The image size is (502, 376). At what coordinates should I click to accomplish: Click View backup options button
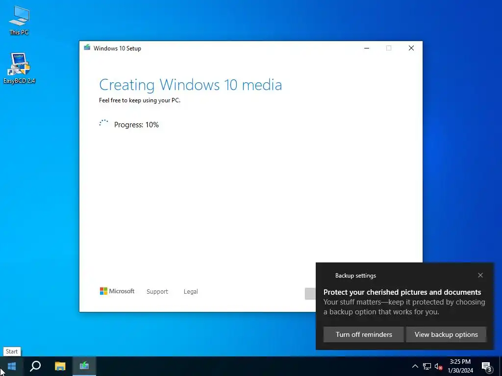446,334
